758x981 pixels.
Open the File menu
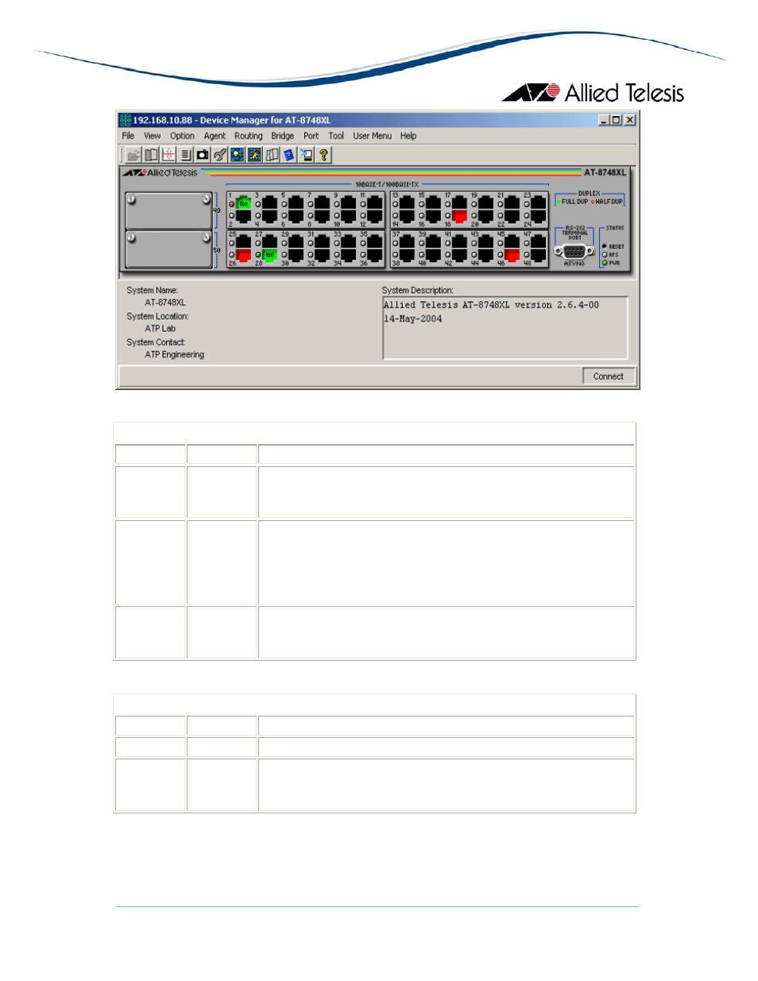click(x=128, y=136)
